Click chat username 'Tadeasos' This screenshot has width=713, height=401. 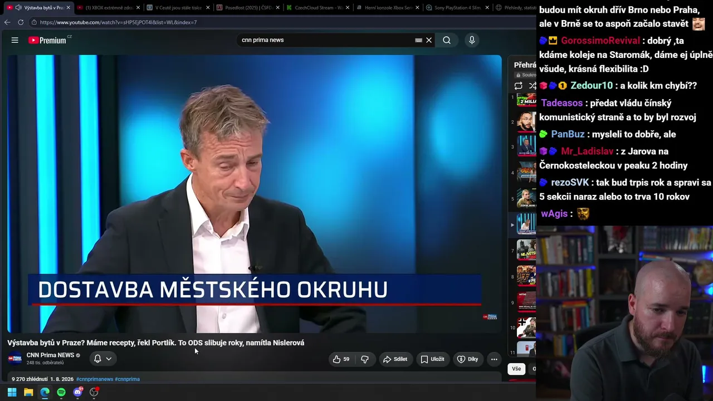pyautogui.click(x=562, y=103)
